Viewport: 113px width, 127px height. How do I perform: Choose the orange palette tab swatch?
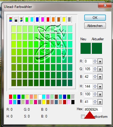[53, 20]
